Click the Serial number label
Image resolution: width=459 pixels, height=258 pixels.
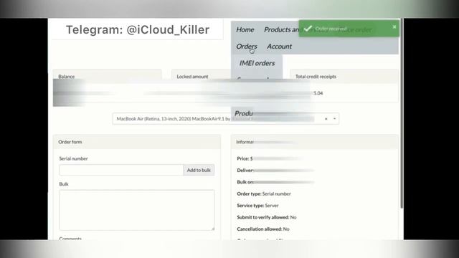coord(73,158)
